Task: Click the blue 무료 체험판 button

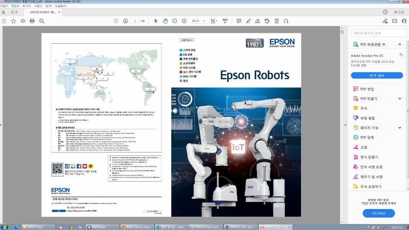Action: pos(379,213)
